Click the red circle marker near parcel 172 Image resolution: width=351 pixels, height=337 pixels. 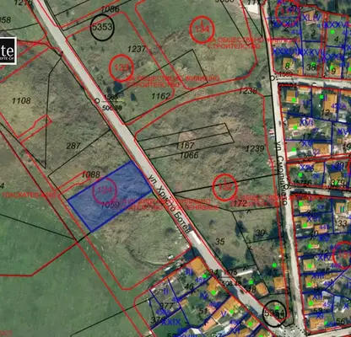(x=224, y=188)
